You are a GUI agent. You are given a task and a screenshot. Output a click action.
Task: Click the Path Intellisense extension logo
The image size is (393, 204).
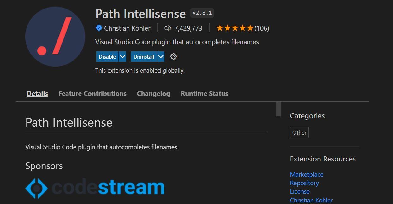point(55,37)
